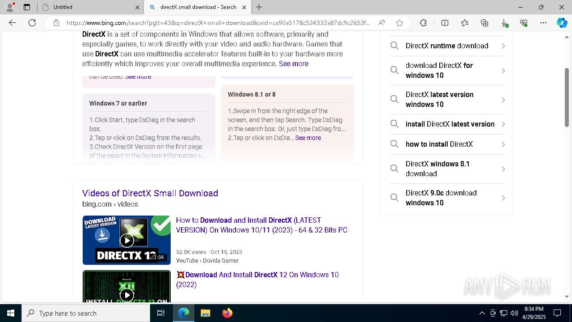This screenshot has width=572, height=322.
Task: Open the volume speaker icon
Action: [514, 313]
